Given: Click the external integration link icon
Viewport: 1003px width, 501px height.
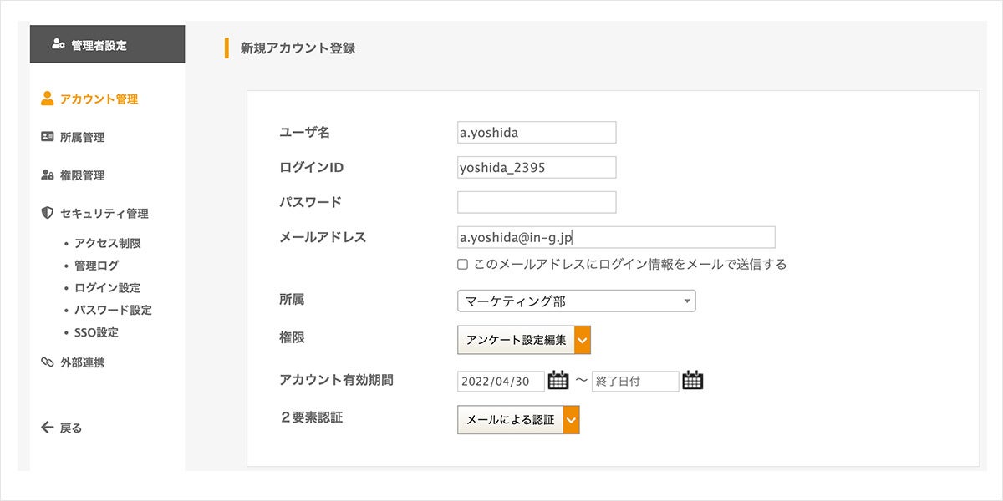Looking at the screenshot, I should (48, 362).
